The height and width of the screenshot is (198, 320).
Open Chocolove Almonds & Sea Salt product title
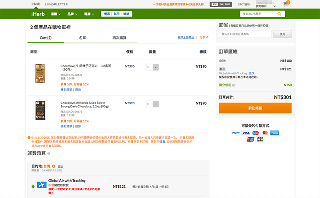[x=84, y=104]
